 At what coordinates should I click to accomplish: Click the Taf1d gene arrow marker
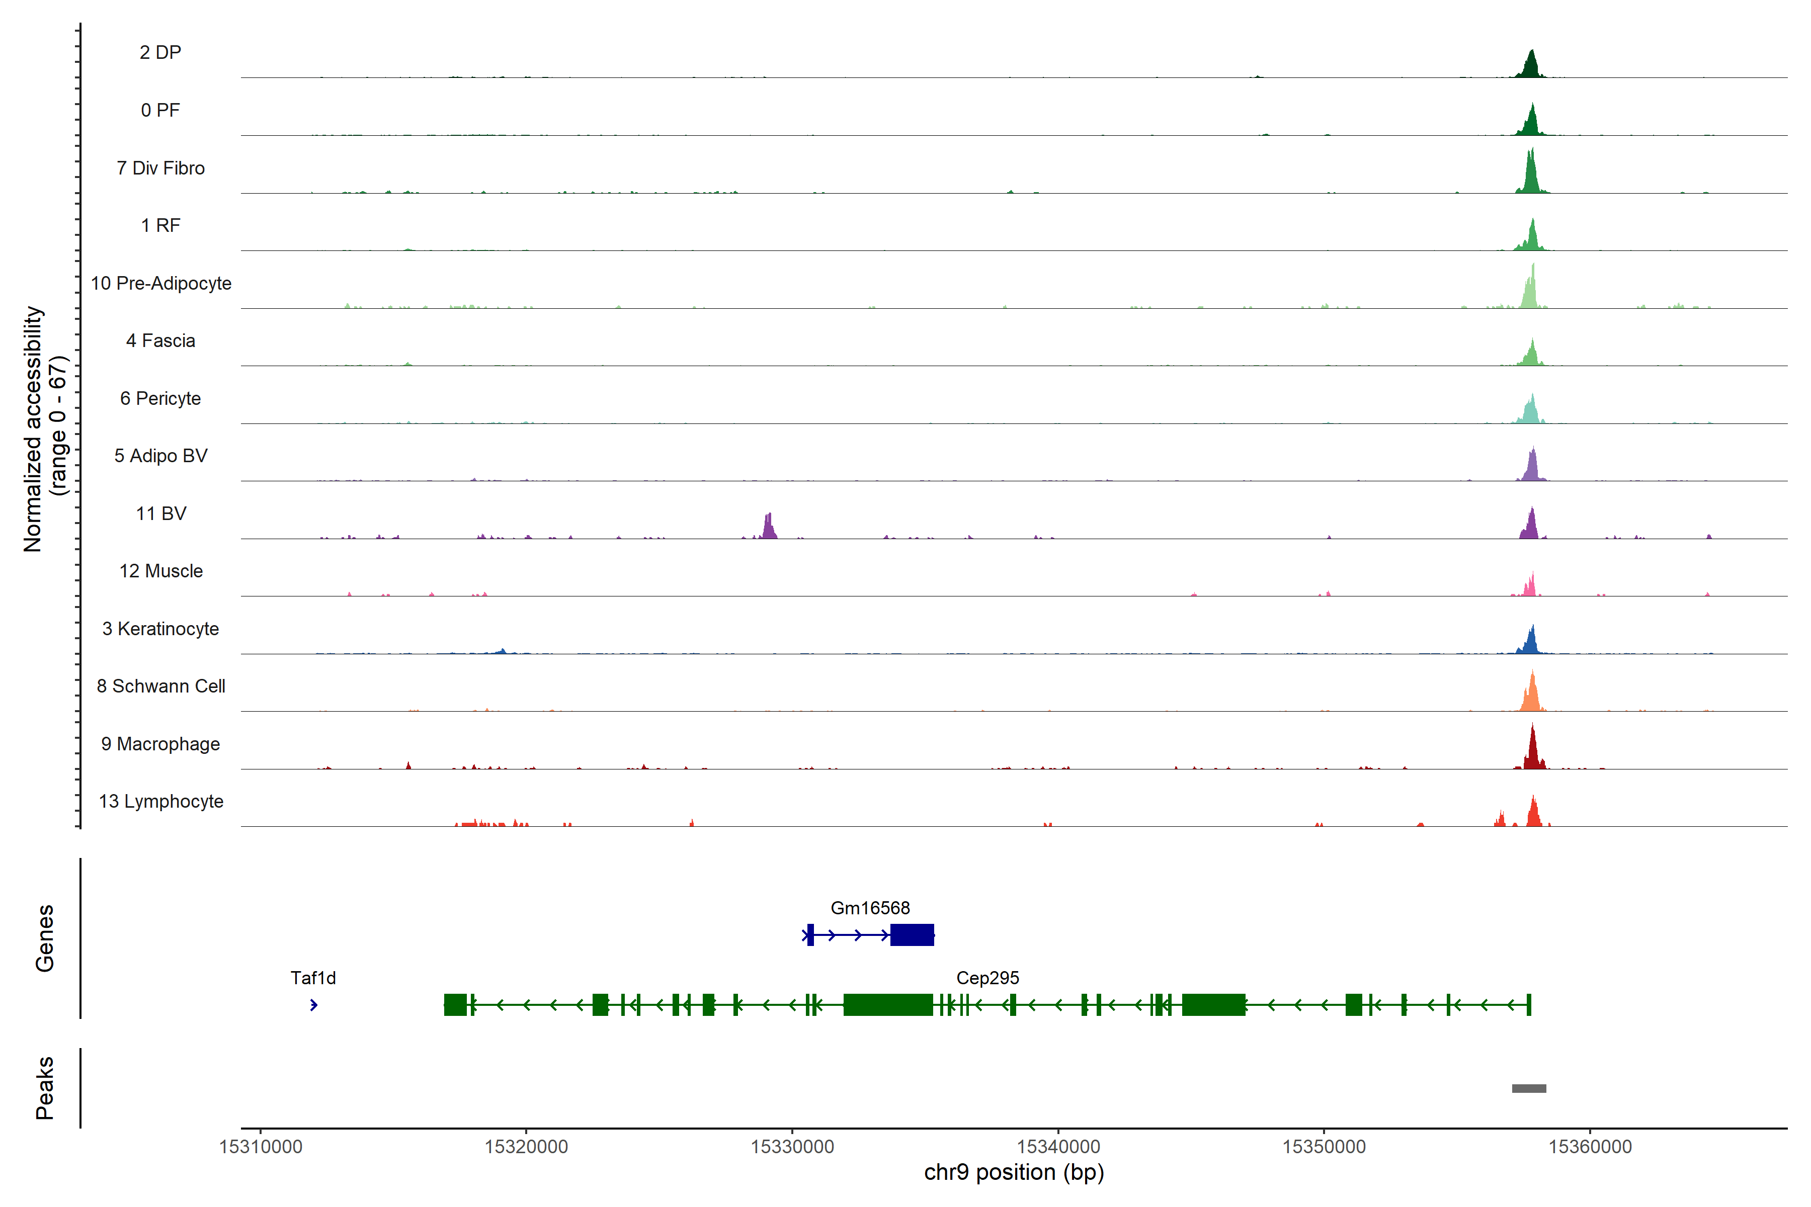point(313,1004)
